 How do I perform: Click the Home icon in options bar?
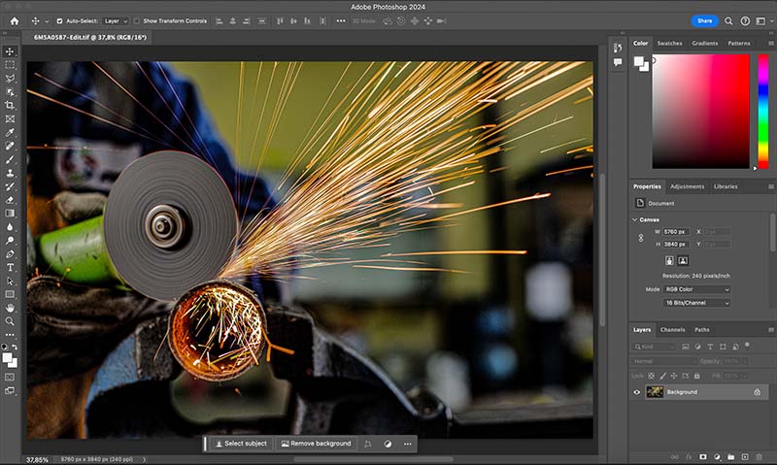(14, 20)
